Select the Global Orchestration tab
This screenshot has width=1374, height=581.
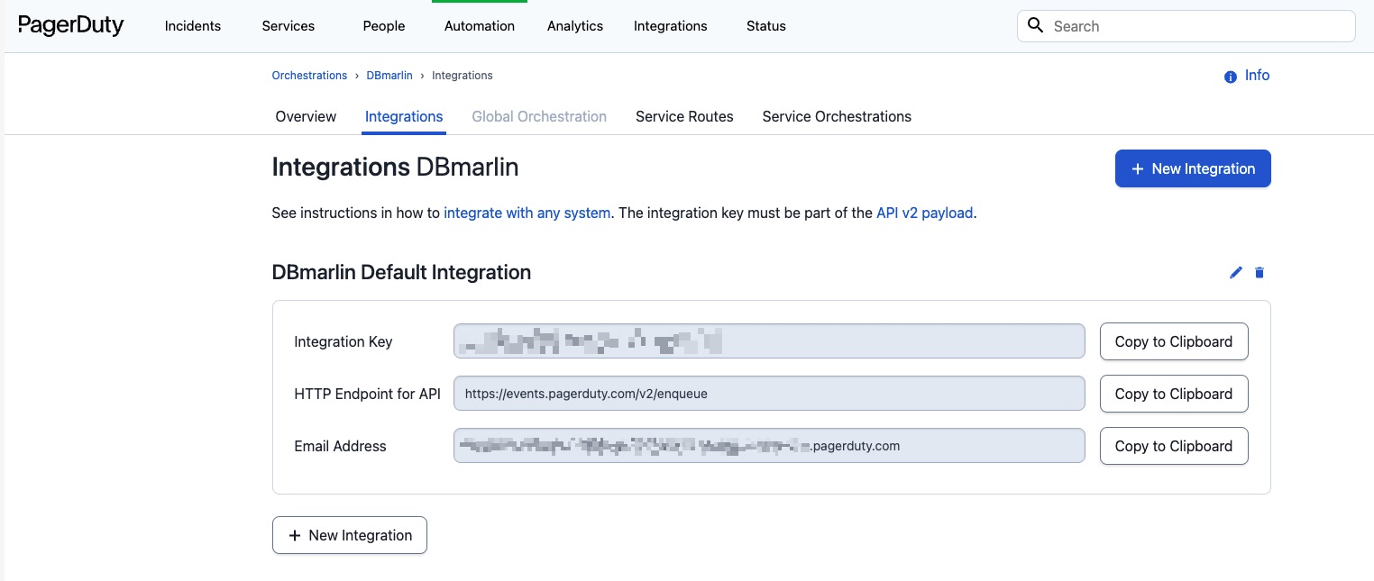(539, 116)
